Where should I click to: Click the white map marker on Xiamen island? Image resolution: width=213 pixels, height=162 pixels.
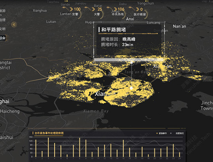(131, 88)
